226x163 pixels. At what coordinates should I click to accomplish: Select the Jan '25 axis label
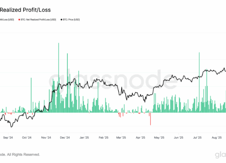click(x=84, y=137)
